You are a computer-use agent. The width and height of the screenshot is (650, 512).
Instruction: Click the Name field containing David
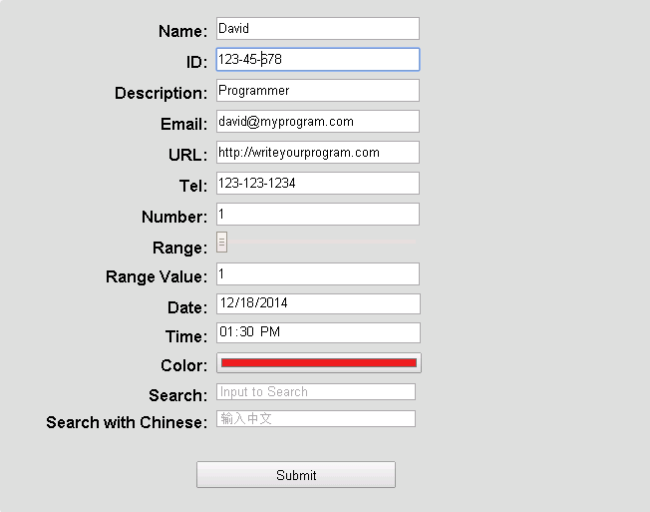[x=317, y=29]
